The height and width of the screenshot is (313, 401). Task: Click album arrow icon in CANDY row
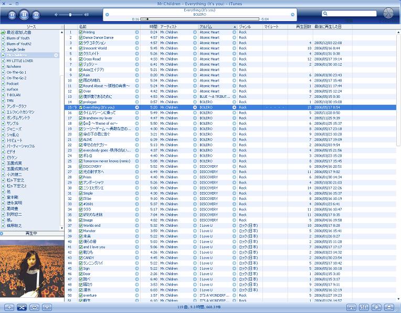[x=234, y=258]
